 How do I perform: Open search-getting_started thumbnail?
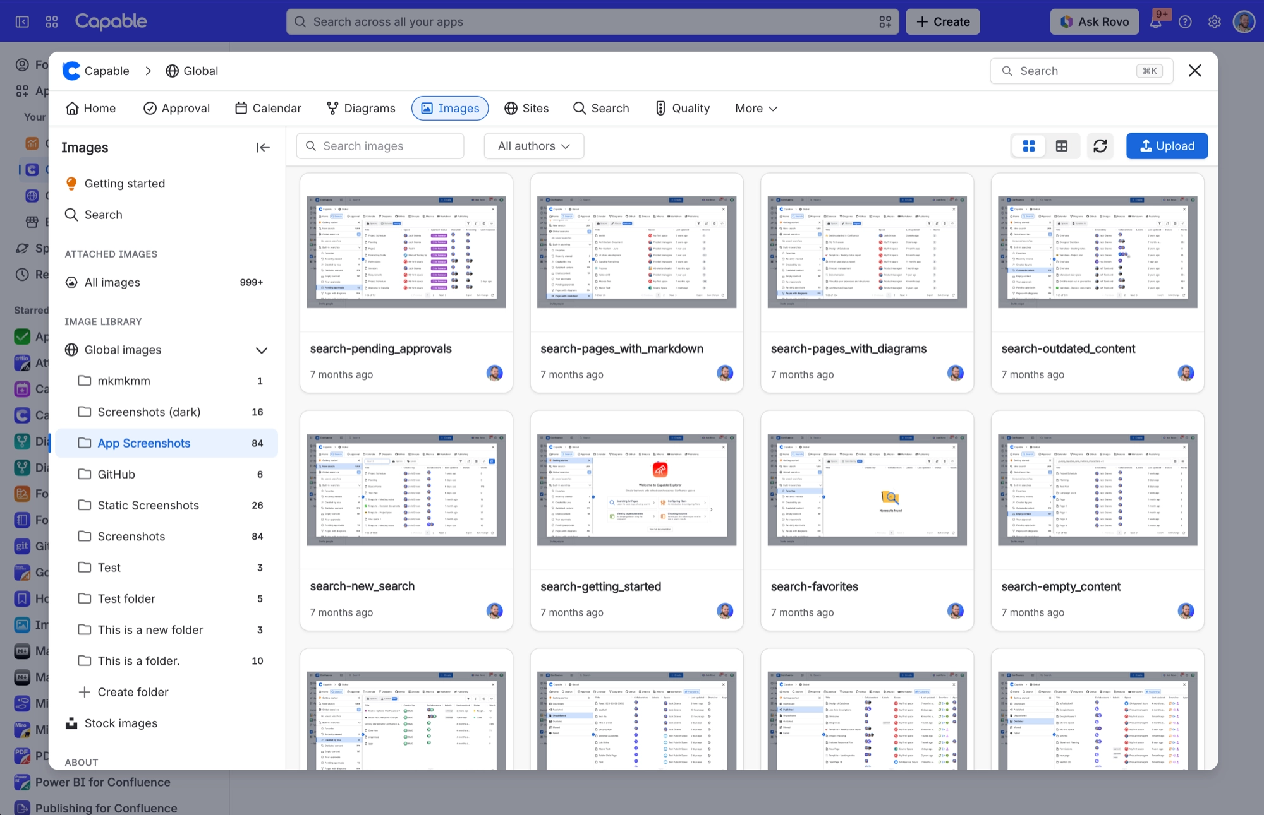637,490
